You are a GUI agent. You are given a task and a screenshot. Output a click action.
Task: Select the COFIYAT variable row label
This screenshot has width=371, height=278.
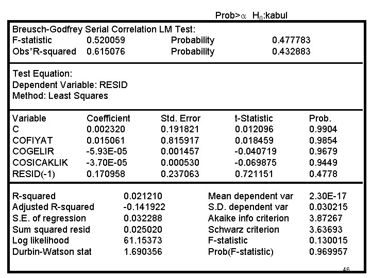(x=32, y=141)
